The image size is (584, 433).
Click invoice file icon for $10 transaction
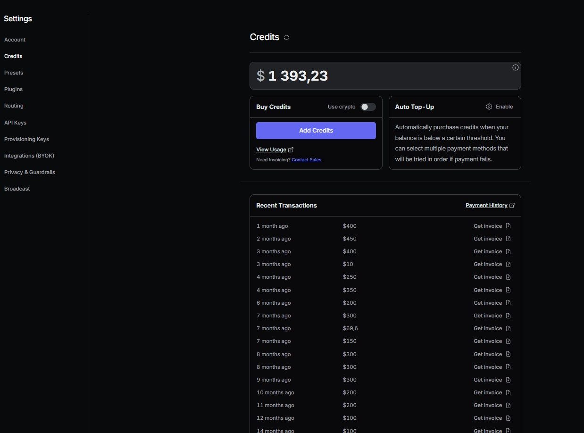(508, 264)
